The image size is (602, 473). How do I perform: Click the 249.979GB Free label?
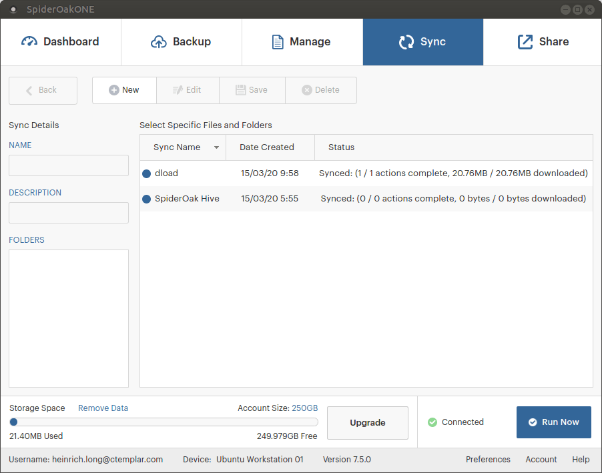287,436
